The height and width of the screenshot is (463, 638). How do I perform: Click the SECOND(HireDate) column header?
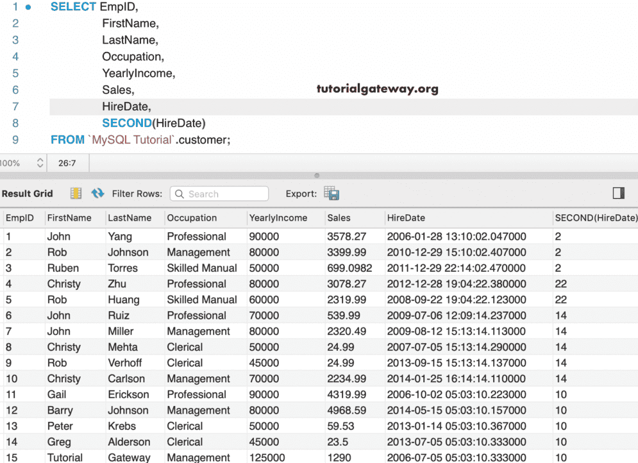[x=596, y=217]
